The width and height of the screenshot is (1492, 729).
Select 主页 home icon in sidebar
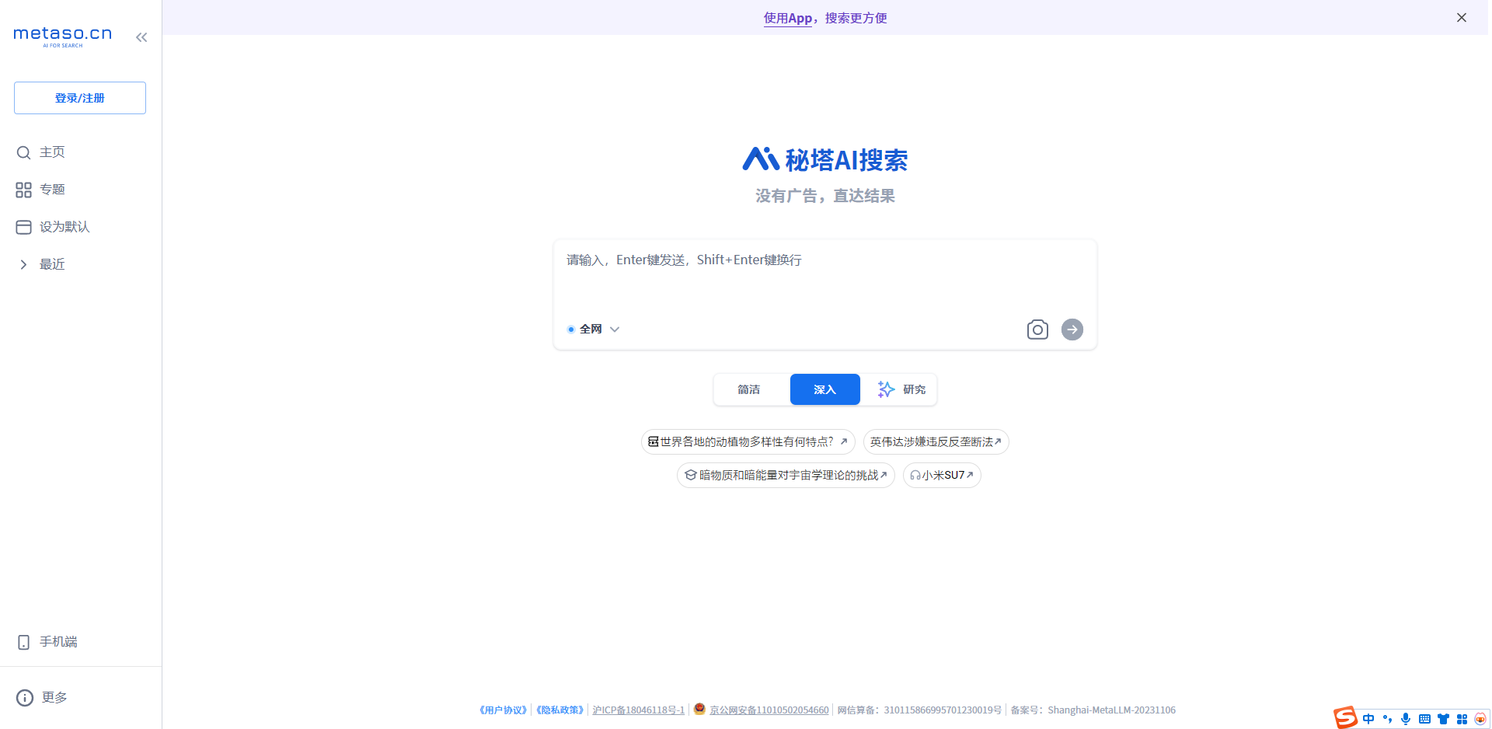(x=23, y=152)
